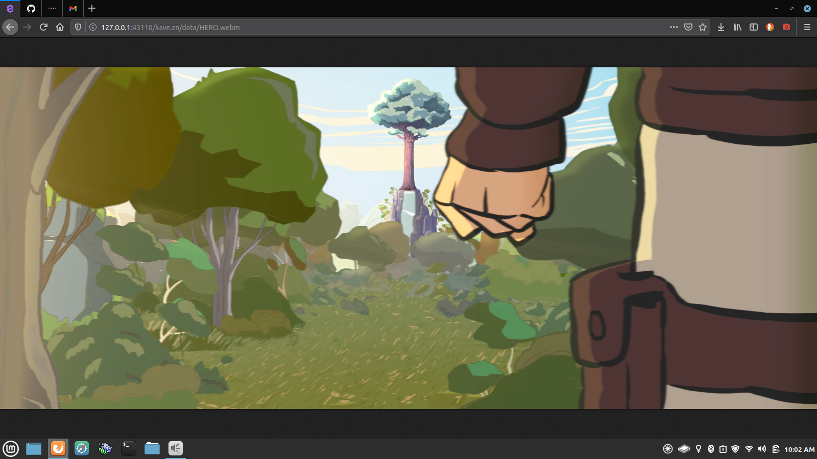
Task: Switch to the Gmail pinned tab
Action: point(73,8)
